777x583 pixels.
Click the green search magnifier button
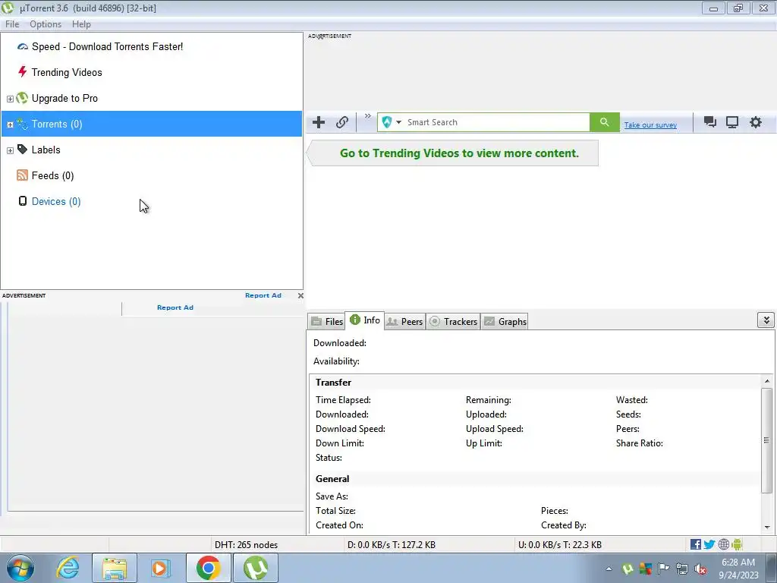click(604, 122)
